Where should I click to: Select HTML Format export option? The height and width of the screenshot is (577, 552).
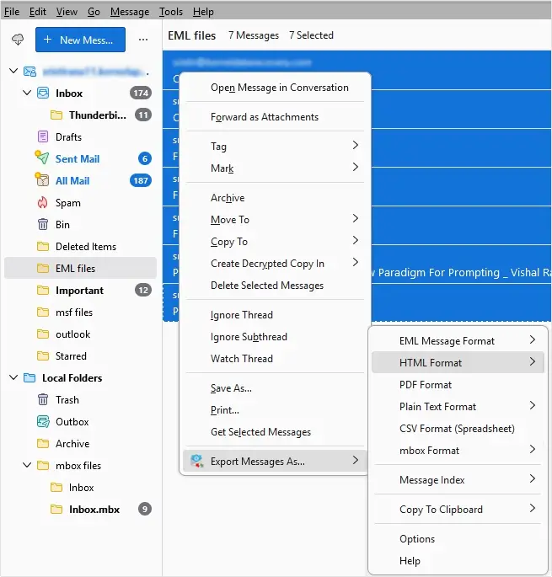click(x=458, y=362)
